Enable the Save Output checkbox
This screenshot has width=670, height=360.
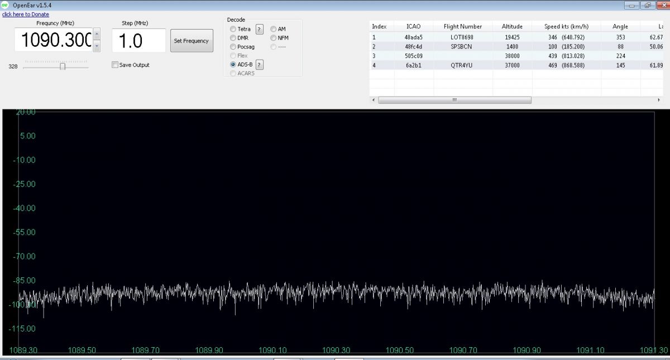coord(115,65)
